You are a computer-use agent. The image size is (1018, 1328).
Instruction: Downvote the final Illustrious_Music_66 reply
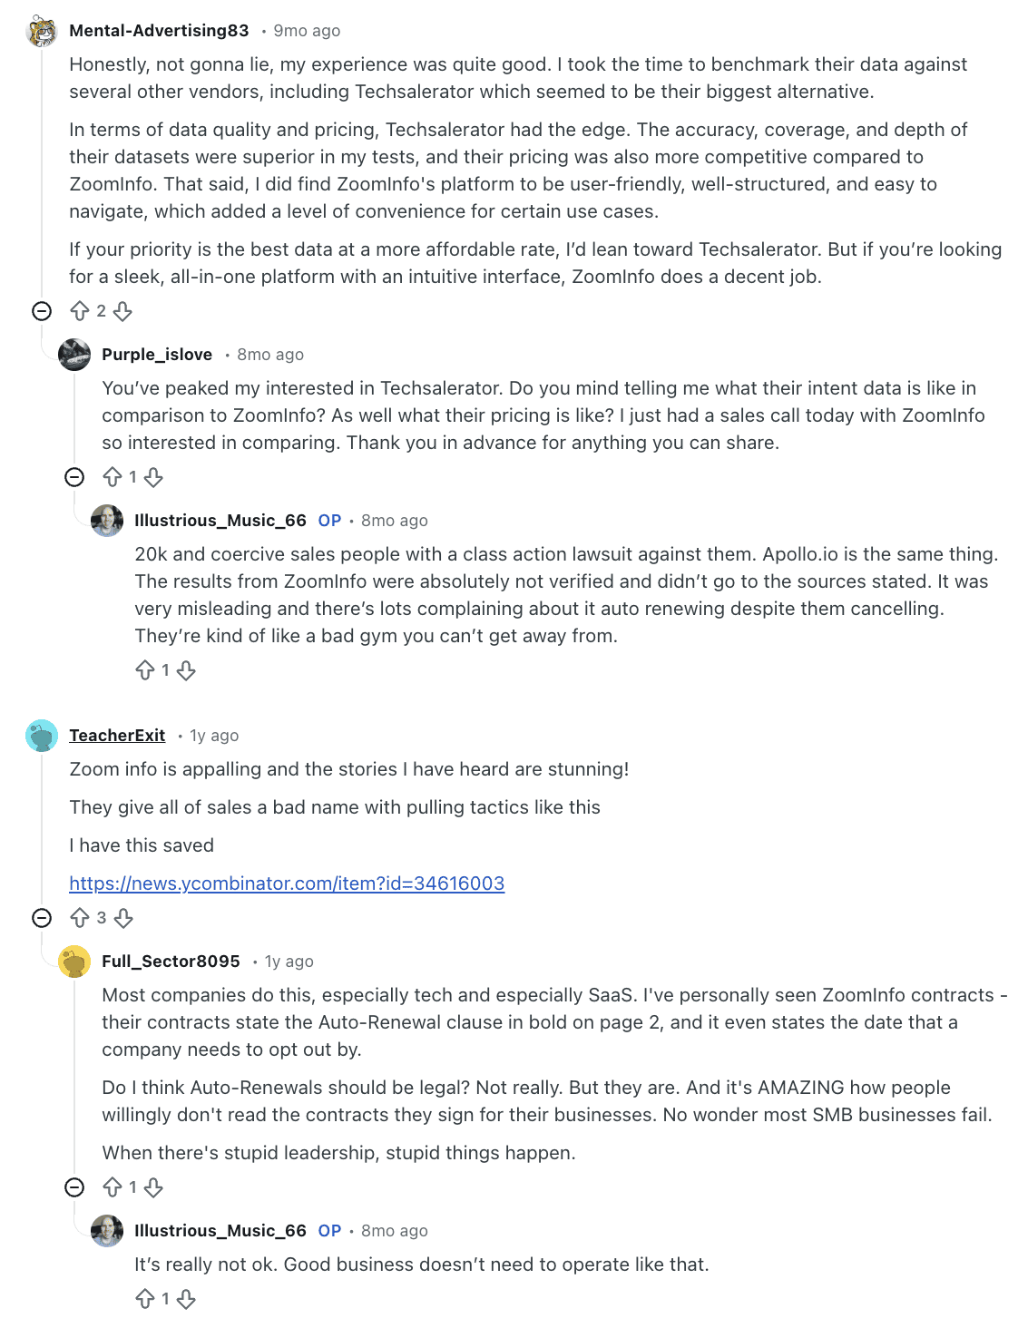tap(187, 1299)
